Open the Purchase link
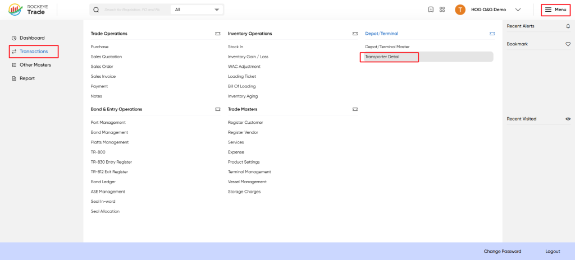The width and height of the screenshot is (575, 260). [x=100, y=47]
